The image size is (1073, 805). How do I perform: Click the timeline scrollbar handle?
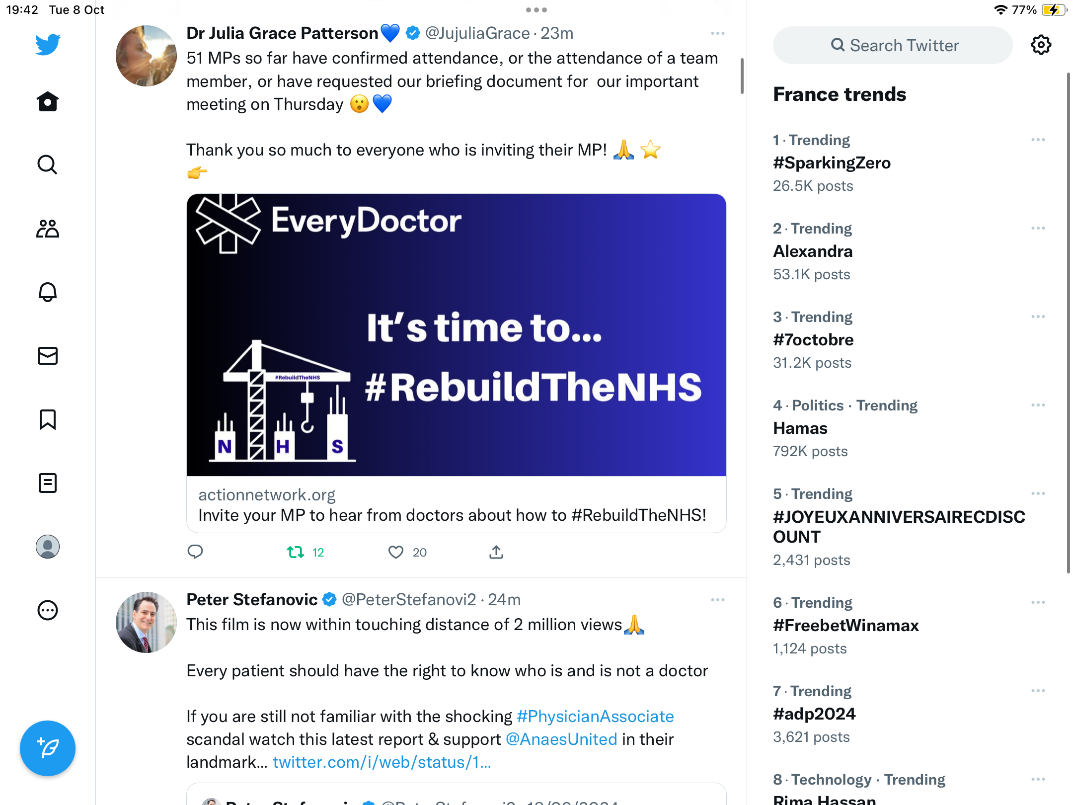pos(742,76)
